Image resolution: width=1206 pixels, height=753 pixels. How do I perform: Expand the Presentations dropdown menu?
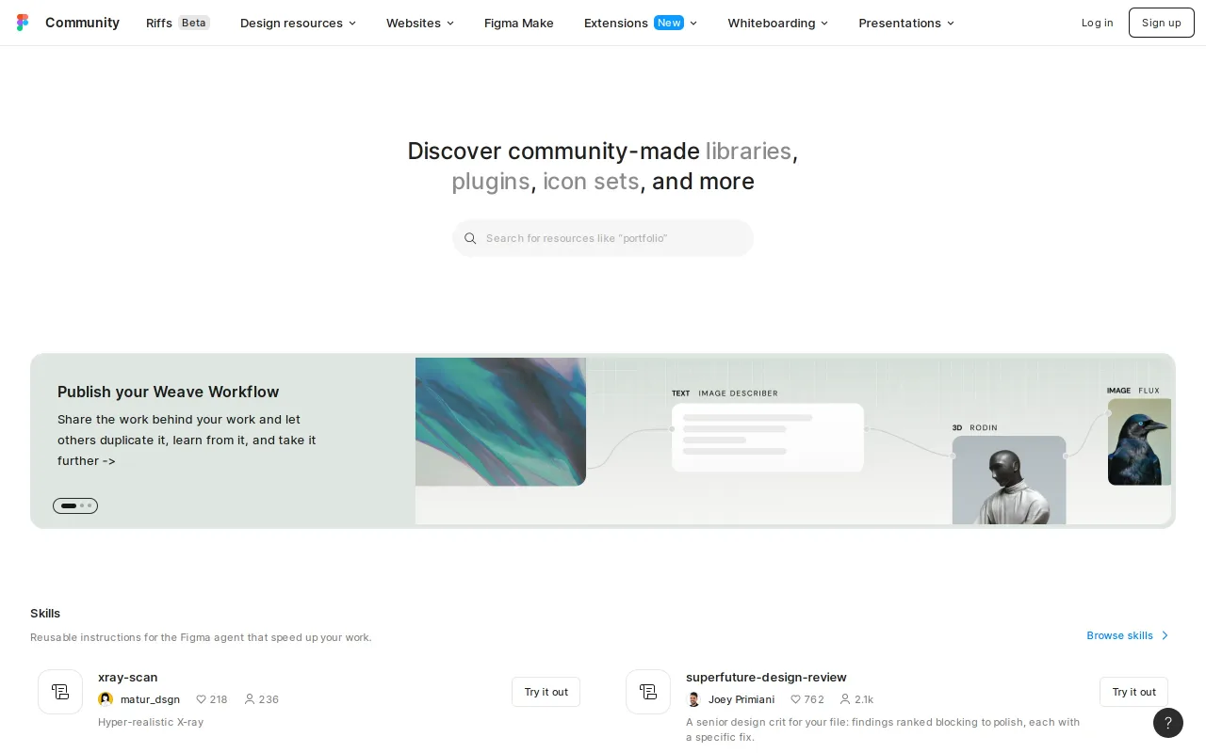pos(906,23)
